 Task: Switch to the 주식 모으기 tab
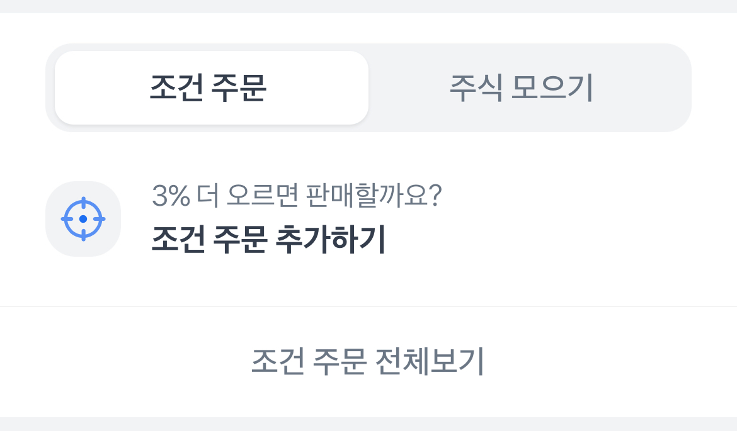click(x=521, y=88)
